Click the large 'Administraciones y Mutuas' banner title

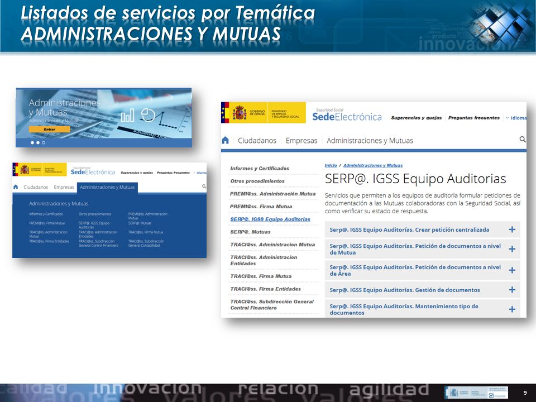click(x=65, y=107)
